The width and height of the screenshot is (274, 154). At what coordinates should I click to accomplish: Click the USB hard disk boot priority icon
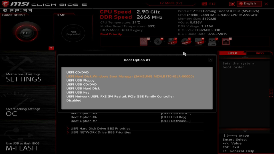(199, 42)
